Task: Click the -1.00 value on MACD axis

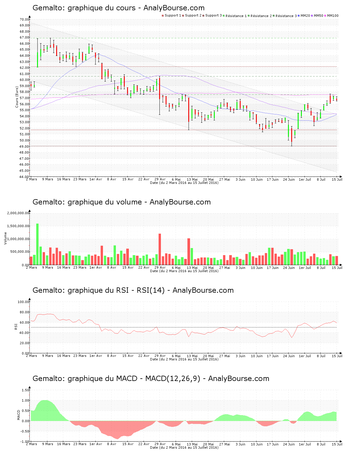Action: click(25, 442)
